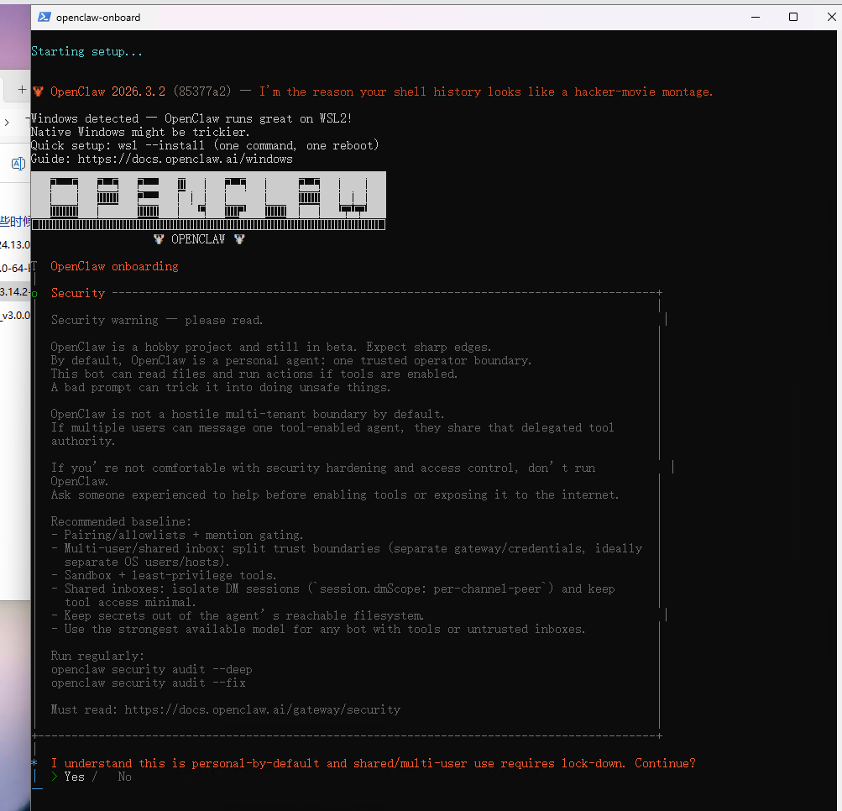The width and height of the screenshot is (842, 811).
Task: Expand the chevron arrow in background window
Action: pyautogui.click(x=7, y=123)
